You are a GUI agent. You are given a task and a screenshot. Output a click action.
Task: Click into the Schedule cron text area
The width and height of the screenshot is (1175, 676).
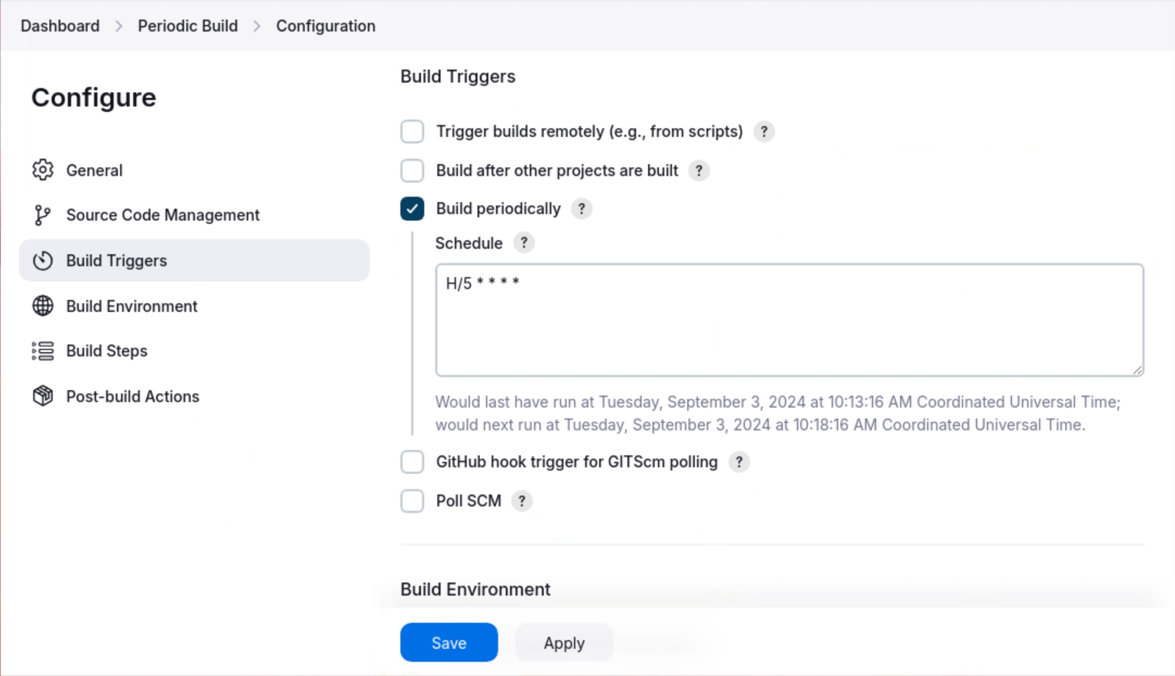point(789,321)
